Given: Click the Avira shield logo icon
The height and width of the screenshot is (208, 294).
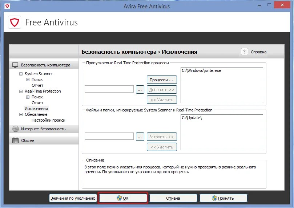Looking at the screenshot, I should point(15,23).
